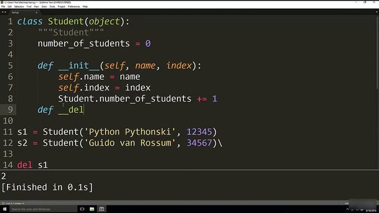This screenshot has width=379, height=213.
Task: Close the test.py tab with its X
Action: click(x=37, y=12)
